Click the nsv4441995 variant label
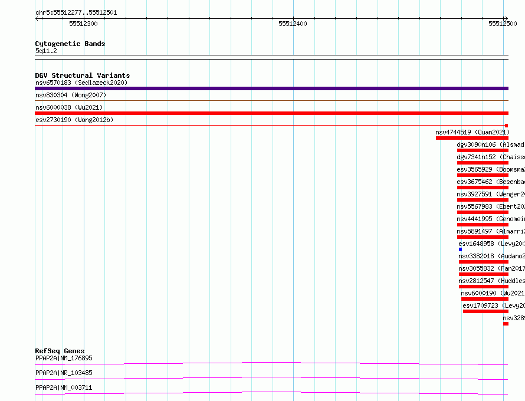Viewport: 525px width, 401px height. click(491, 219)
